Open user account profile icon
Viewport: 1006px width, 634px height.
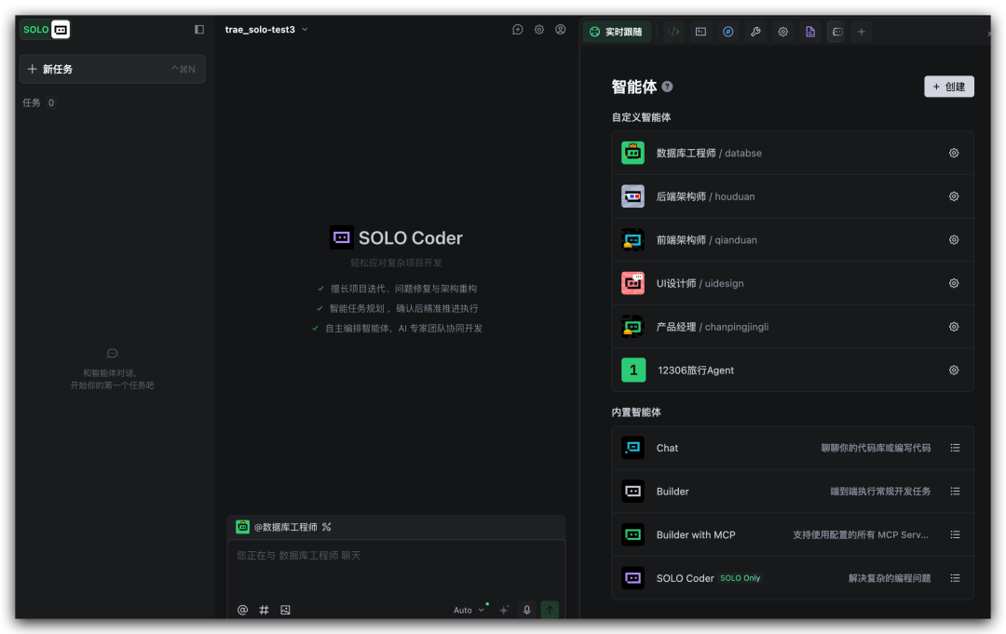[x=560, y=30]
